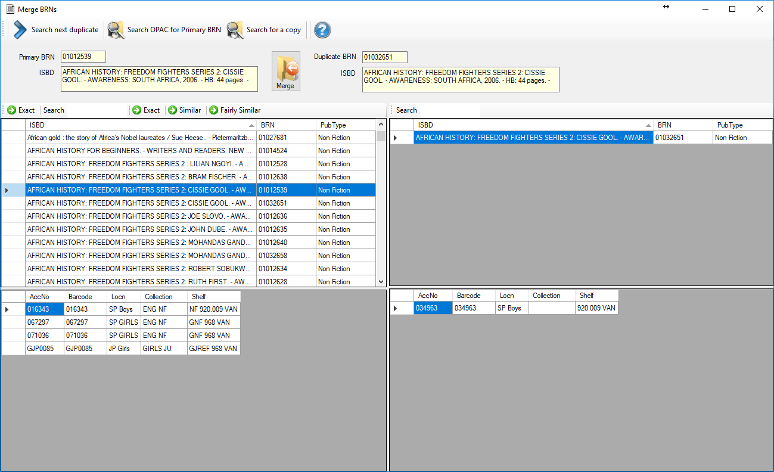Click the right panel Search text box
Image resolution: width=774 pixels, height=472 pixels.
(450, 110)
